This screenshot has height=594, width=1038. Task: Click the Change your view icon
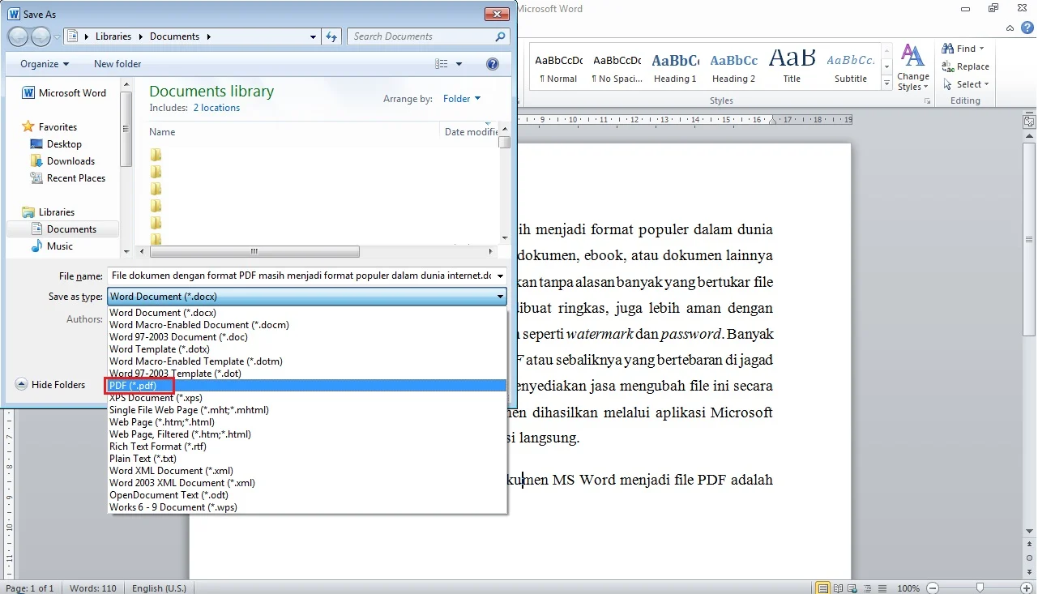(442, 64)
